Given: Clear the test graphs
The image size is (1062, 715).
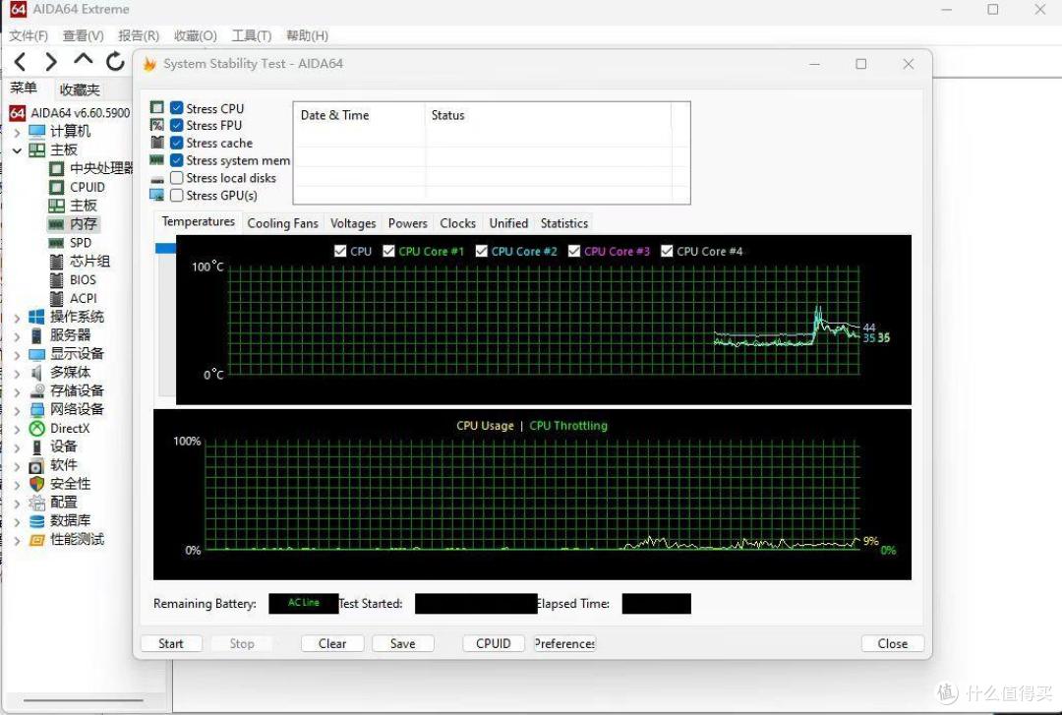Looking at the screenshot, I should pos(332,643).
